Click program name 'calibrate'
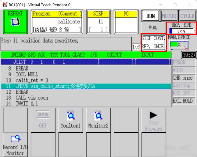Viewport: 197px width, 157px height. 69,22
